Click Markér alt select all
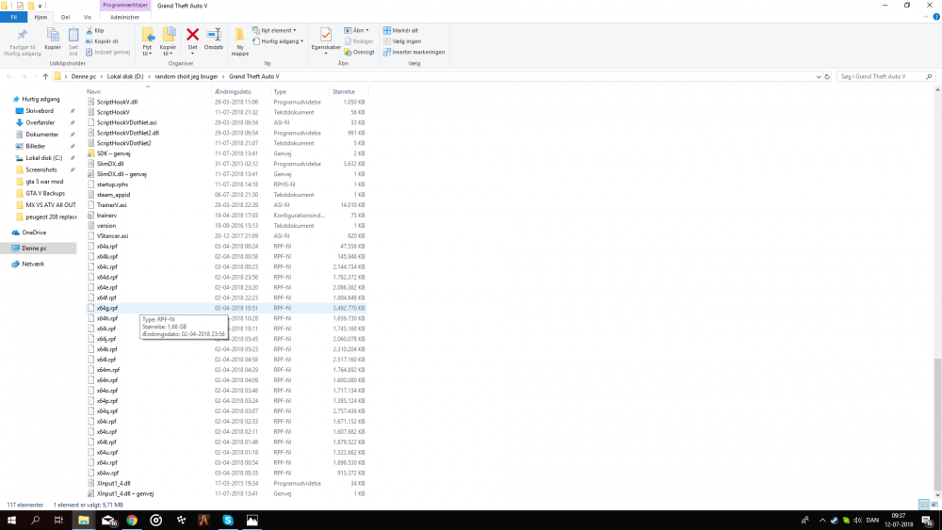This screenshot has height=530, width=942. tap(400, 30)
